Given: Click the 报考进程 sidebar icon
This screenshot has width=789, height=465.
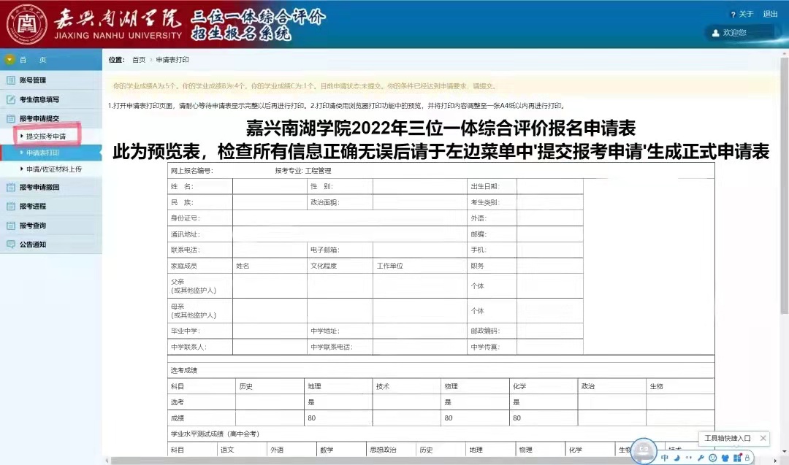Looking at the screenshot, I should (x=10, y=206).
